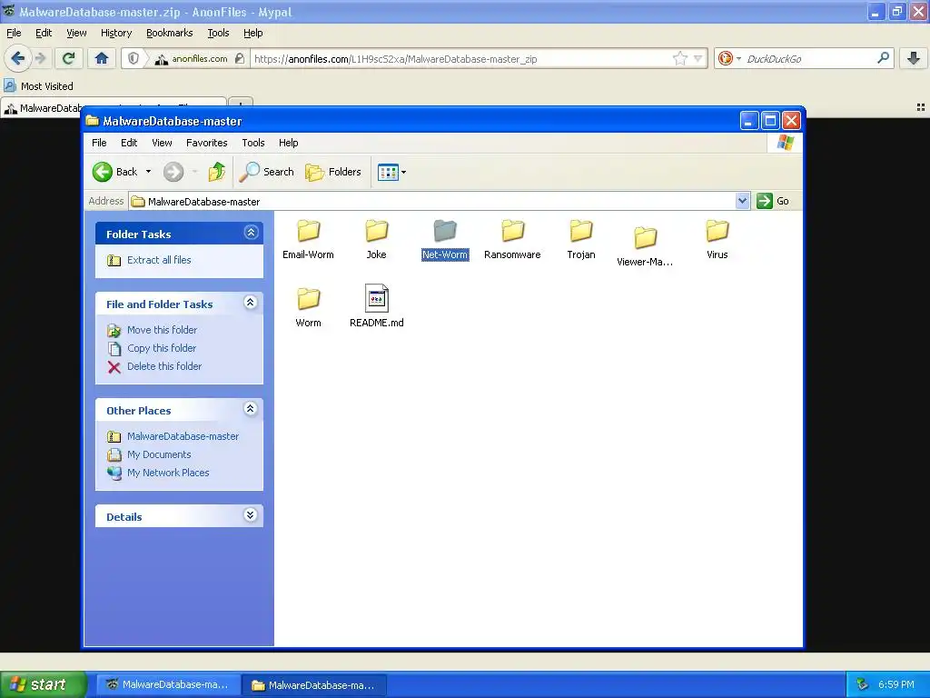
Task: Open the Most Visited bookmarks folder
Action: pyautogui.click(x=39, y=86)
